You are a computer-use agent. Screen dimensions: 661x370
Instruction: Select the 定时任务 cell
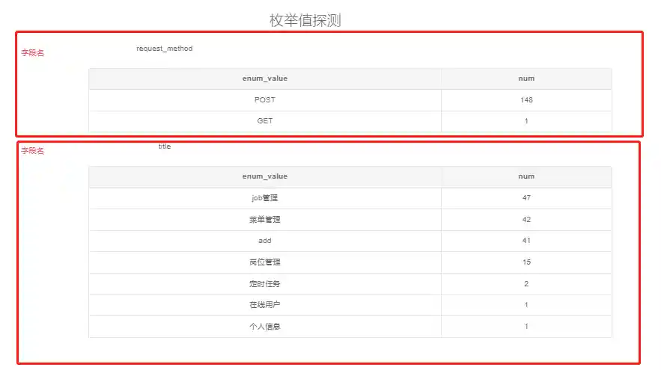pos(265,284)
